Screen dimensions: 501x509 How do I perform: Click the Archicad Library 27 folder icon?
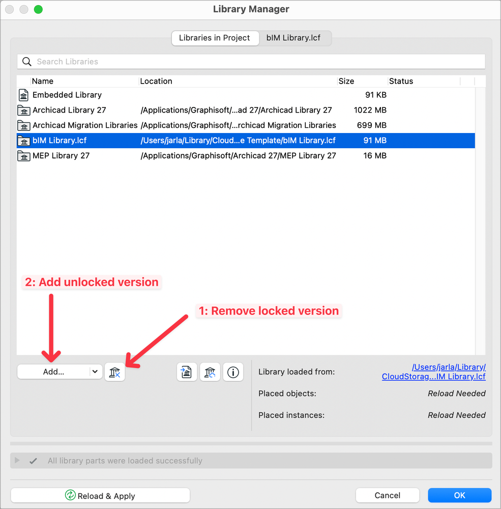[24, 111]
